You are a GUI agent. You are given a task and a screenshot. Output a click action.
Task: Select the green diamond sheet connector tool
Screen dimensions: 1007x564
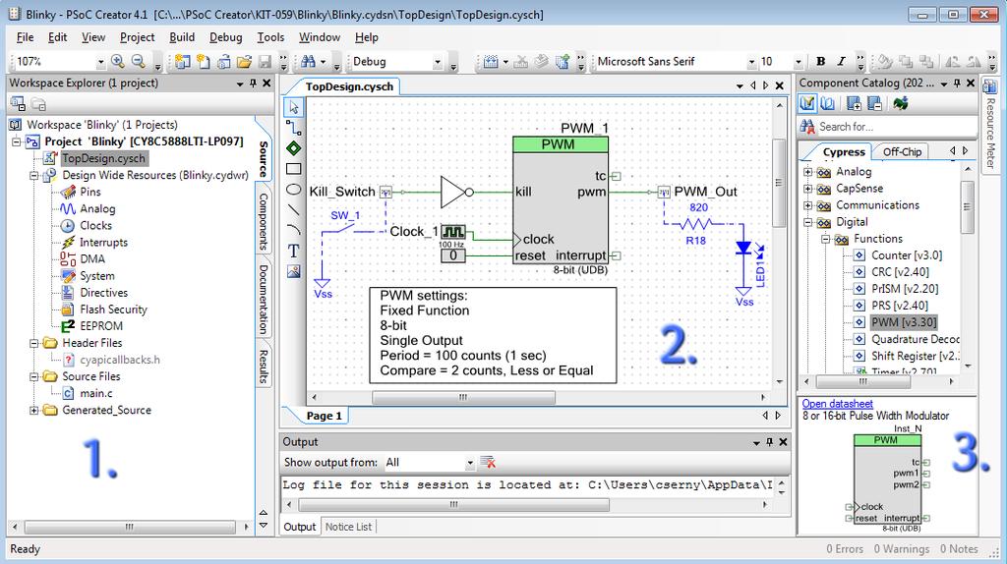point(293,148)
